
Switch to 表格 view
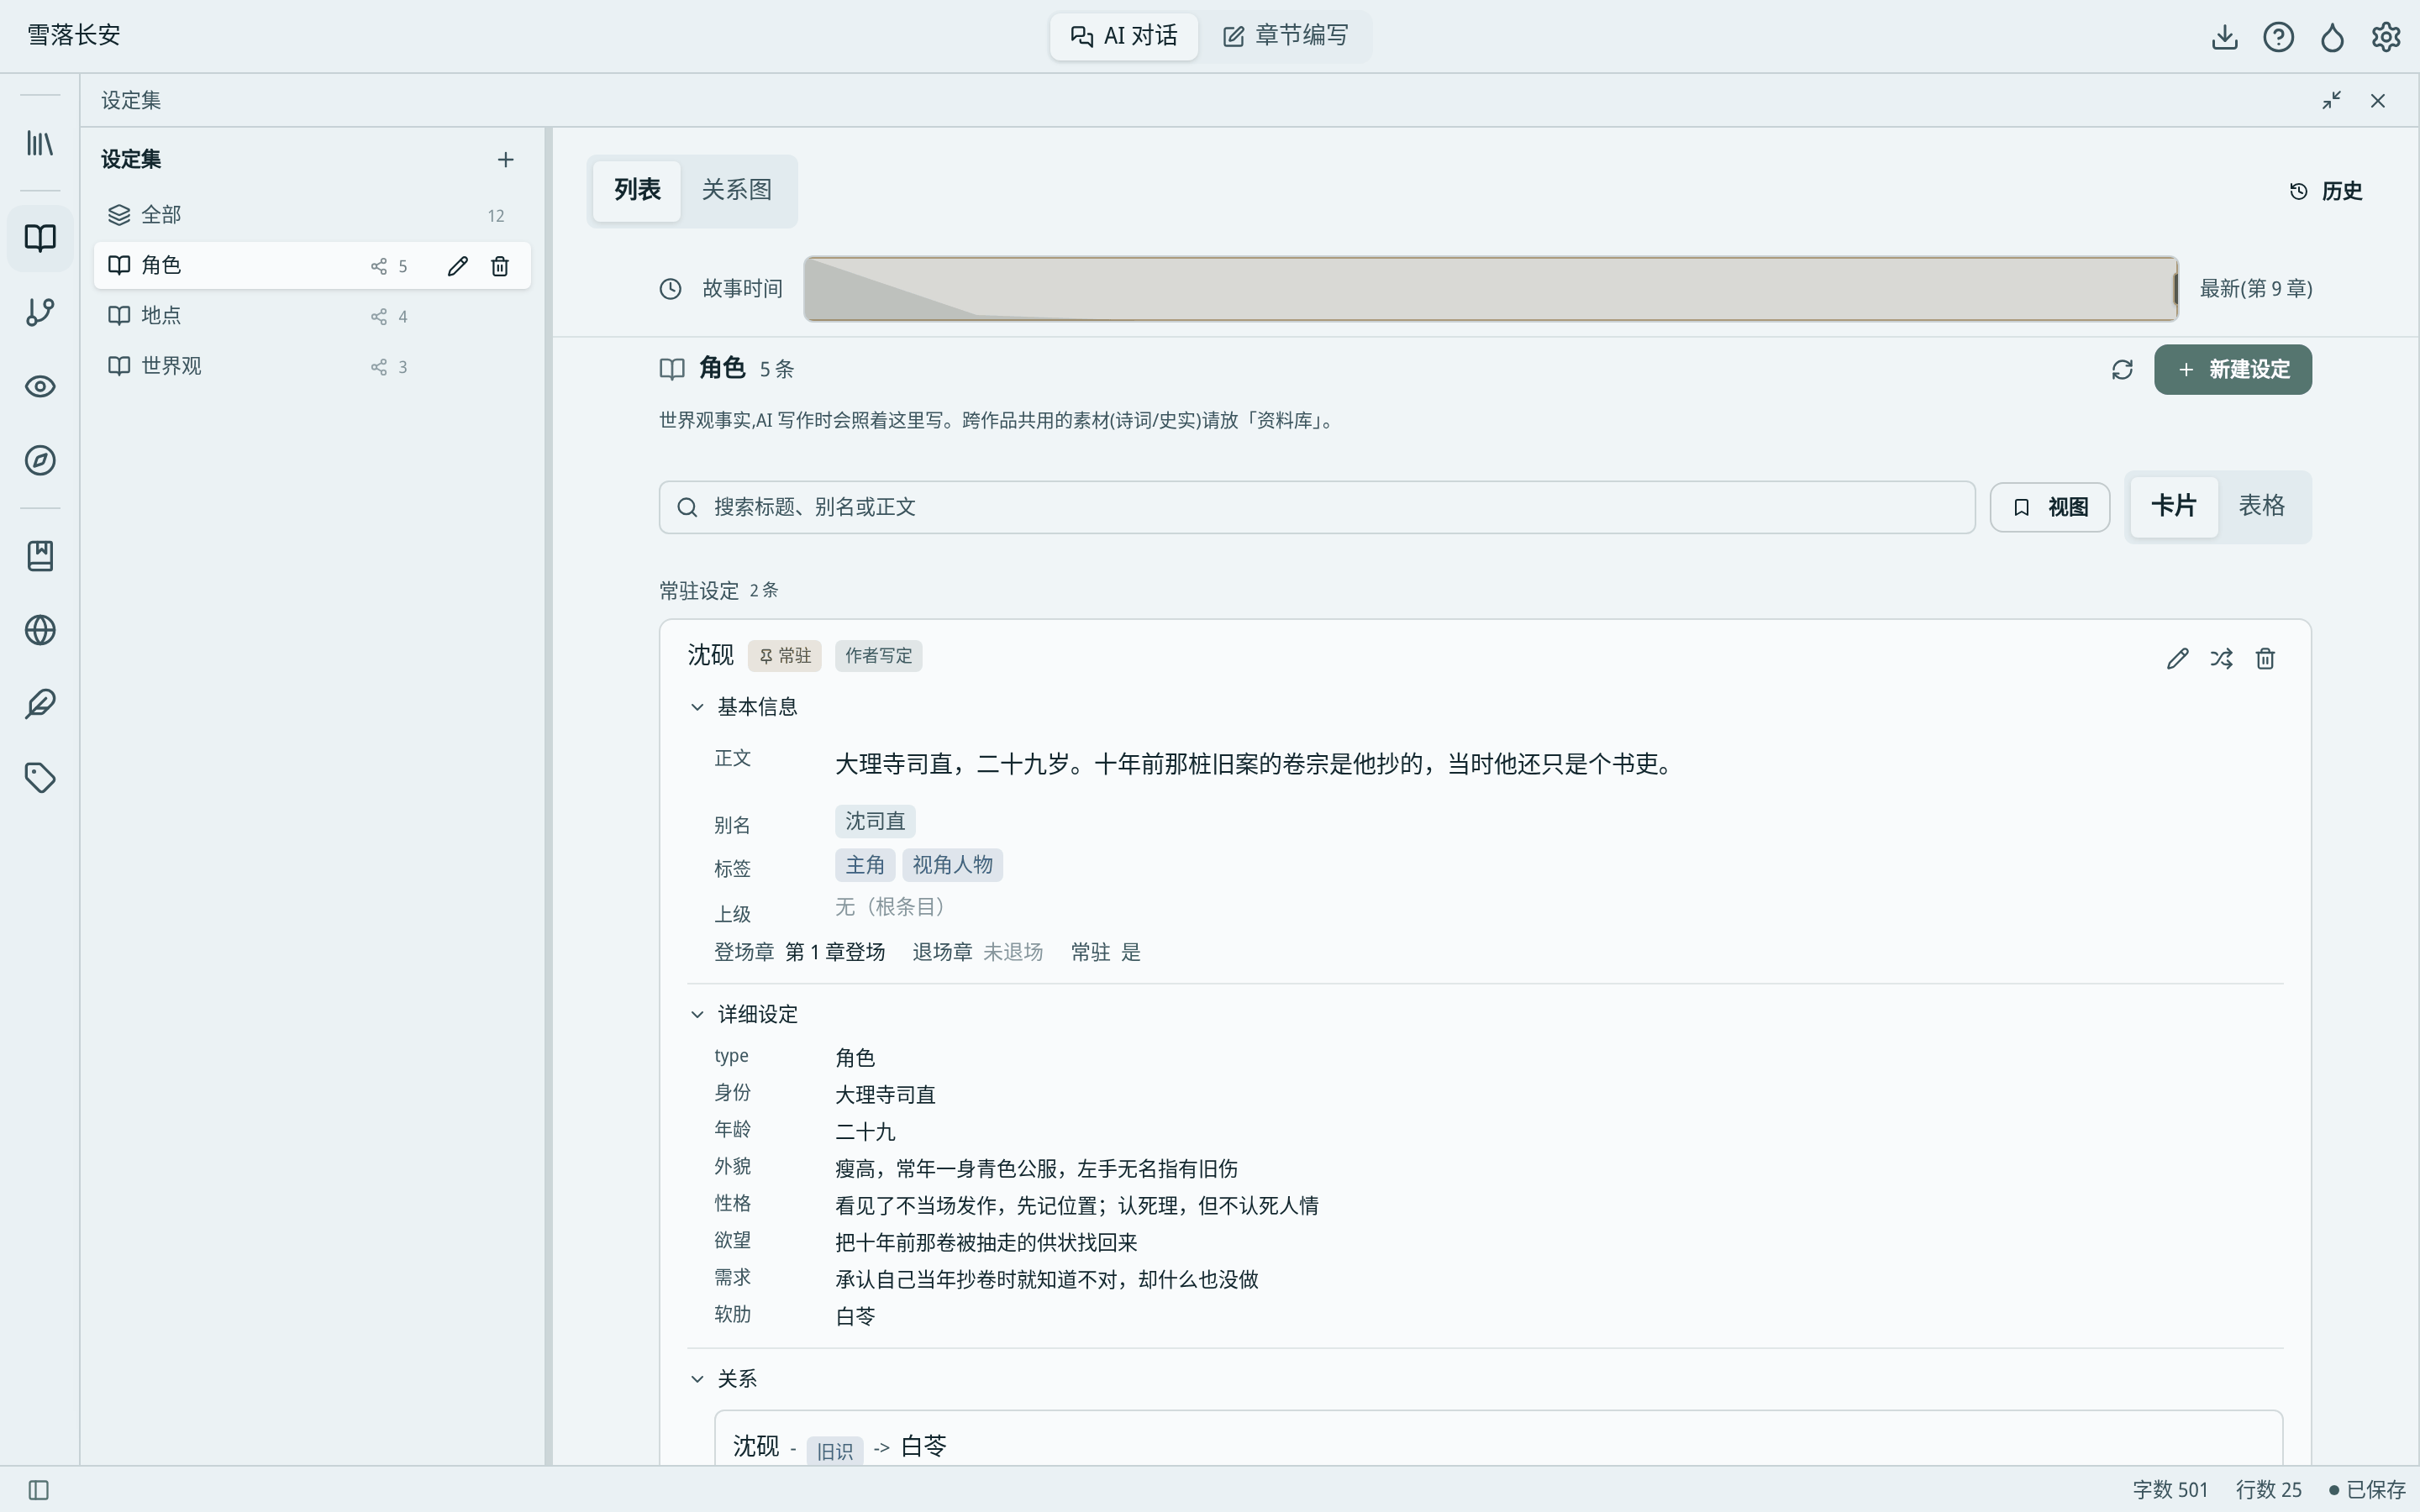(x=2261, y=506)
